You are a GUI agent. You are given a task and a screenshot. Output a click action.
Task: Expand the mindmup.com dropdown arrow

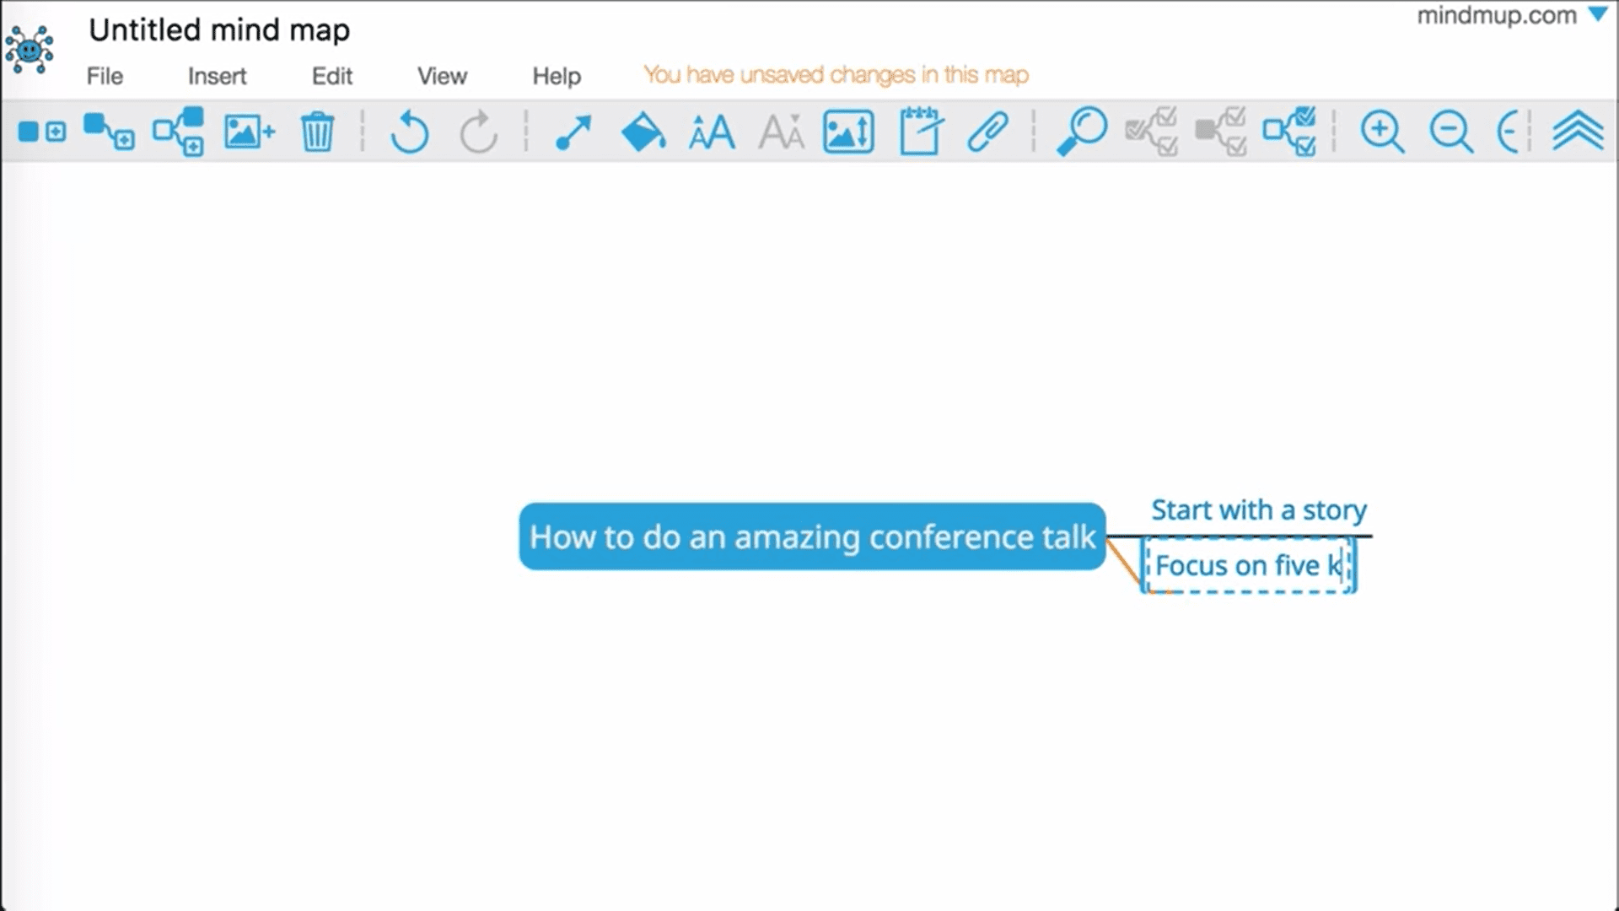click(1598, 14)
